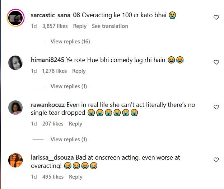224x189 pixels.
Task: Open the larissa__dsouza username link
Action: tap(53, 157)
